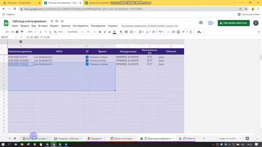
Task: Expand the collapsed column group plus button
Action: point(21,42)
